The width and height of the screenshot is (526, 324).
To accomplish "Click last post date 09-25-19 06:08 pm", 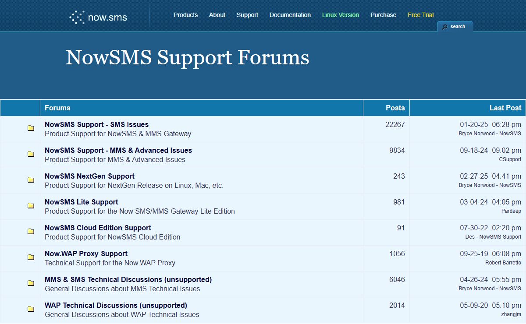I will pyautogui.click(x=490, y=254).
